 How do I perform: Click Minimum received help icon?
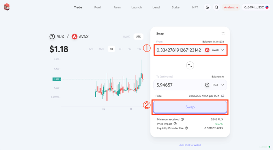tap(182, 119)
